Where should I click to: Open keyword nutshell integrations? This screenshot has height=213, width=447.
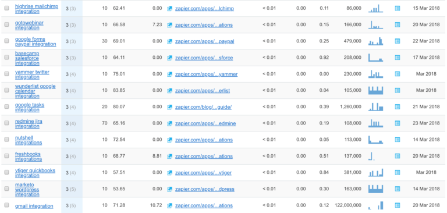[29, 140]
